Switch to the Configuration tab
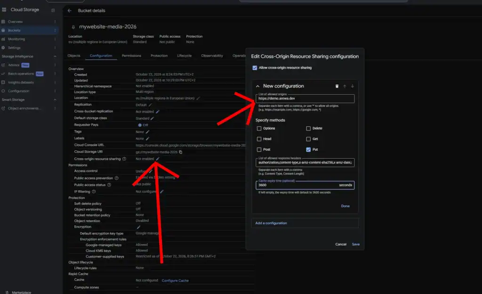The image size is (482, 294). pyautogui.click(x=101, y=56)
